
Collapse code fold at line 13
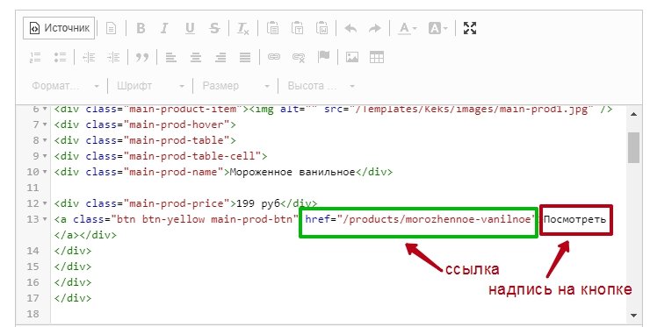click(x=45, y=219)
